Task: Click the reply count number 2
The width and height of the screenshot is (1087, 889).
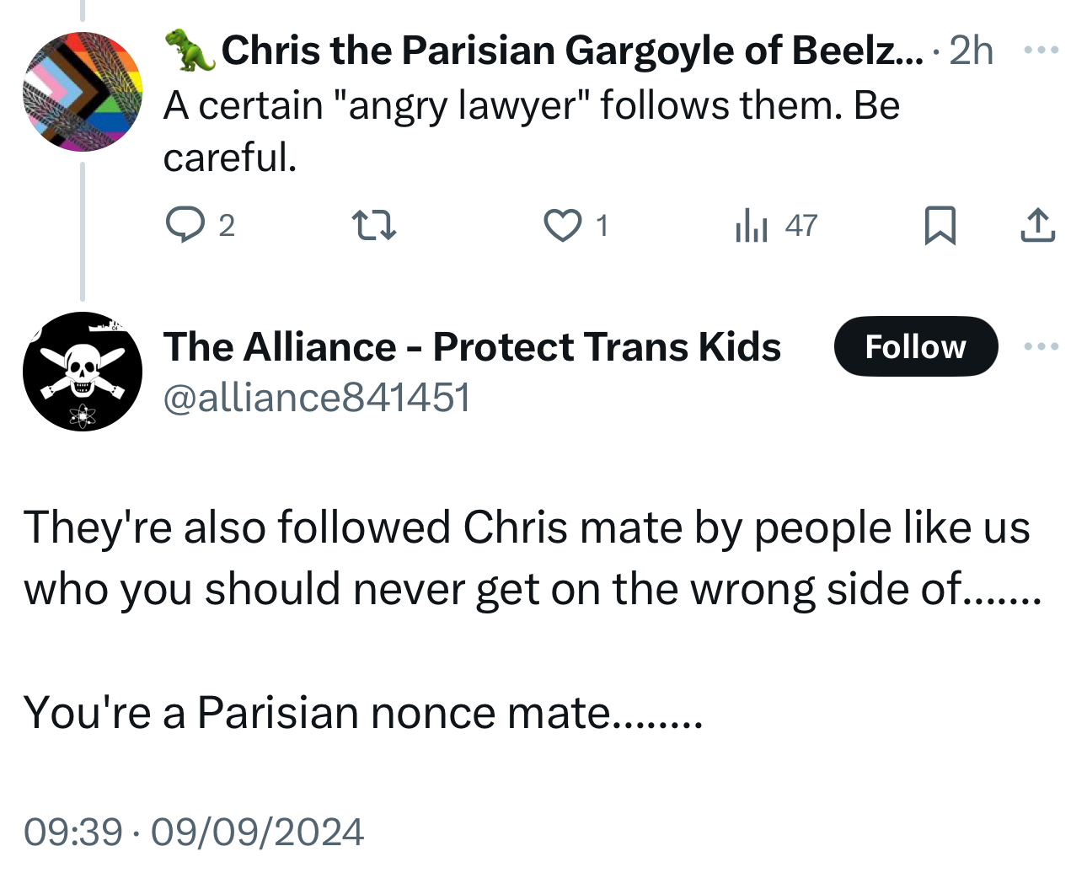Action: [226, 225]
